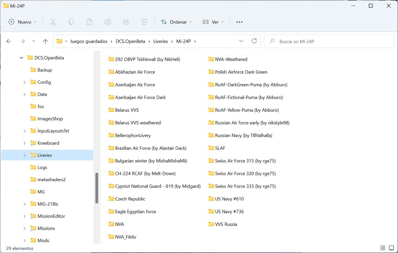The height and width of the screenshot is (253, 398).
Task: Expand the Missions tree node
Action: [25, 228]
